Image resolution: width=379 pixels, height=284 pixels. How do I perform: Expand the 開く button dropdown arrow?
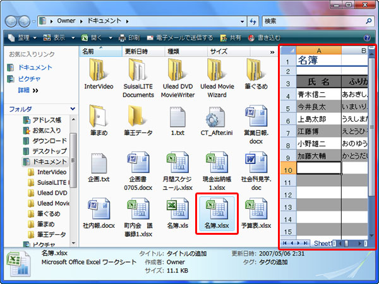pos(111,38)
